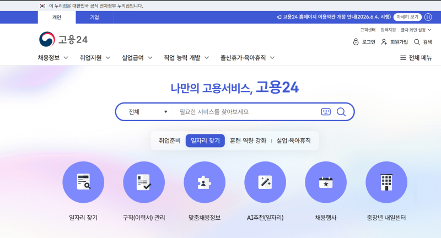Open the 고객센터 link
Image resolution: width=441 pixels, height=238 pixels.
368,30
